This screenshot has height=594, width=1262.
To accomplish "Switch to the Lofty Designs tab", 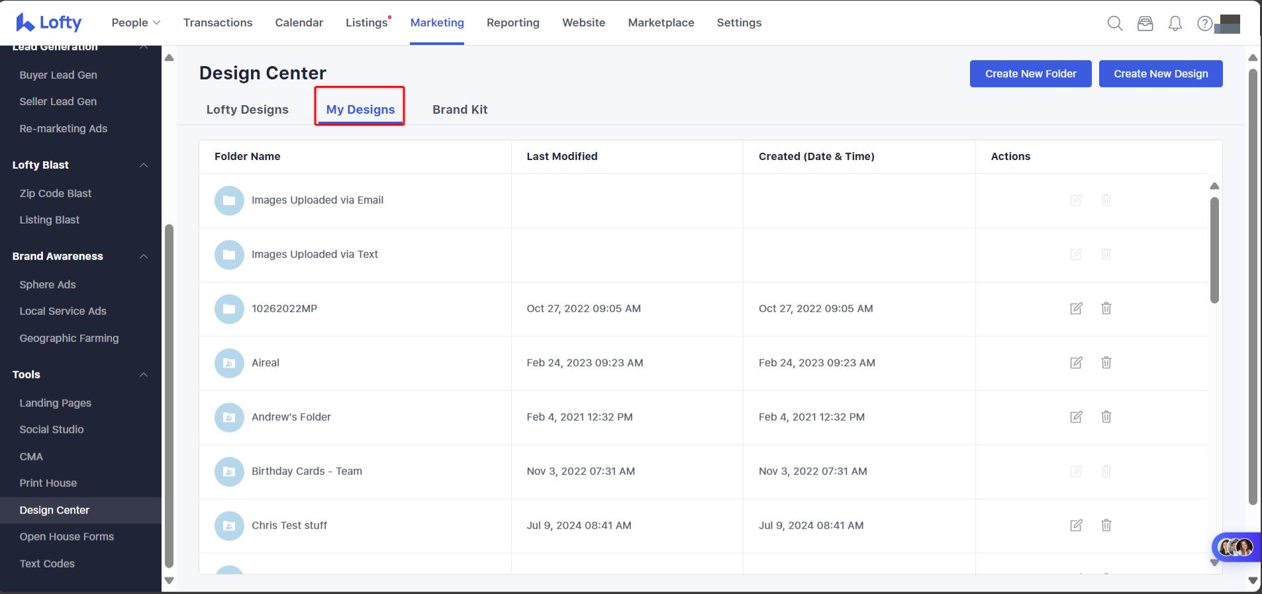I will 247,110.
